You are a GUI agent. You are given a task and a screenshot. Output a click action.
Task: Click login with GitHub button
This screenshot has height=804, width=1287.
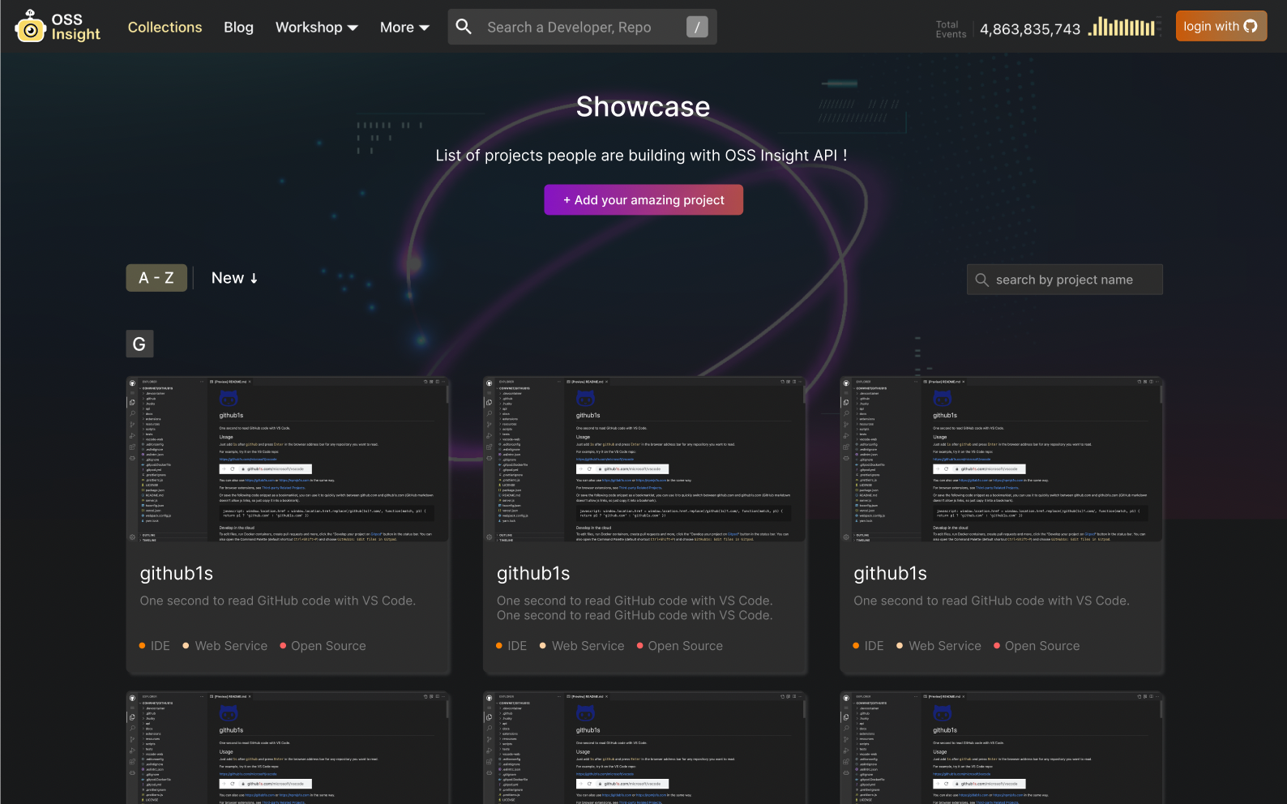1221,26
